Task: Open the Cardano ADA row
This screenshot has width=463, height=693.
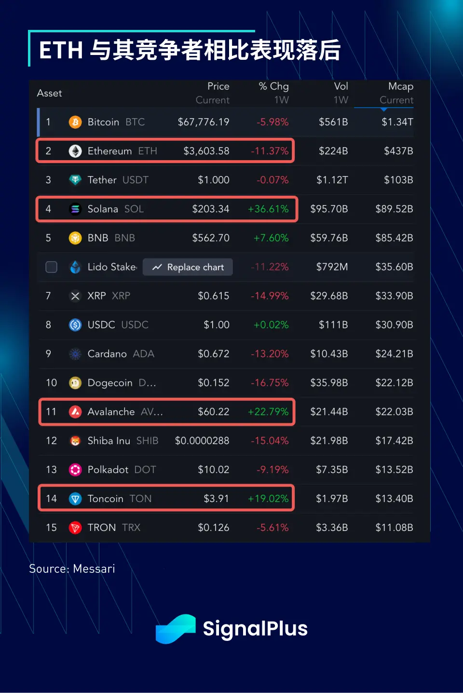Action: 121,354
